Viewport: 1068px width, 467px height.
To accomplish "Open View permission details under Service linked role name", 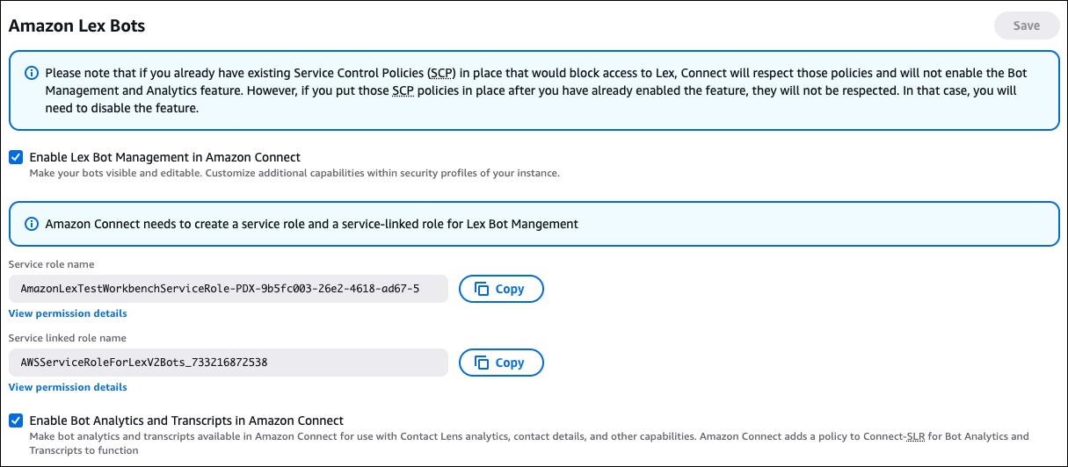I will point(68,387).
